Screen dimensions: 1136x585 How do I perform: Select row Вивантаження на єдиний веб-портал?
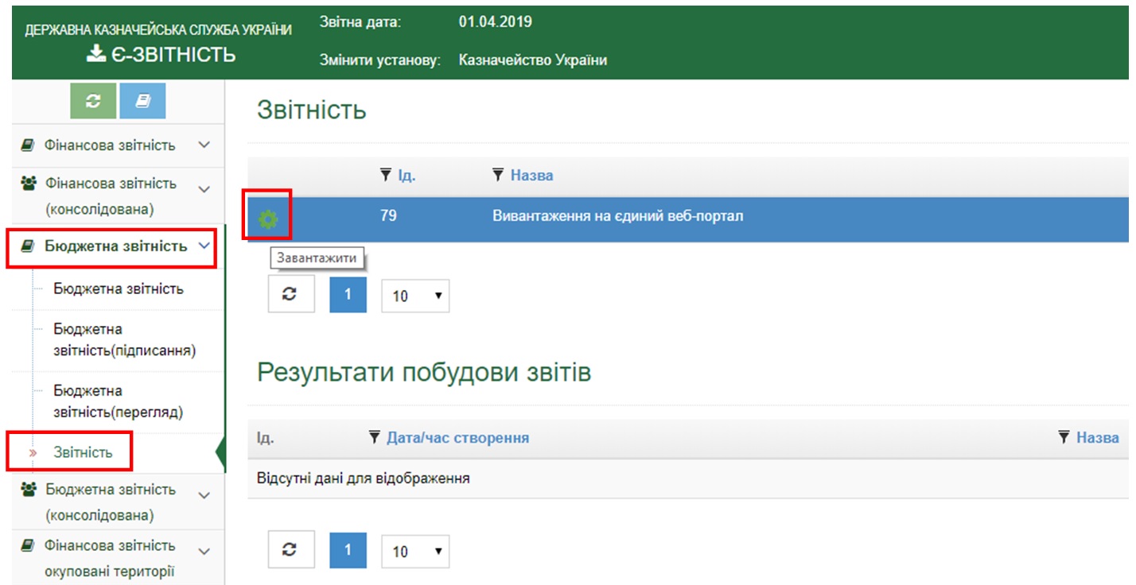[x=617, y=215]
